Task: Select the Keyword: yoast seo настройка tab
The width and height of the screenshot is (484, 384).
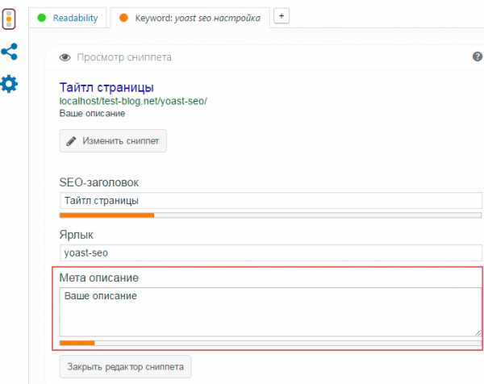Action: coord(190,18)
